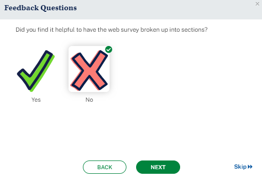The height and width of the screenshot is (184, 262).
Task: Choose the red X No image
Action: click(x=89, y=70)
